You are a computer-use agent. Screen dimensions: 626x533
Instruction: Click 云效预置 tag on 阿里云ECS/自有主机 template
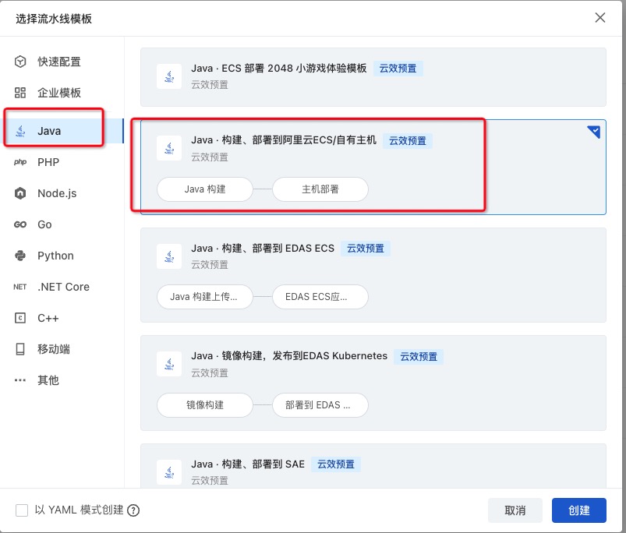[408, 140]
